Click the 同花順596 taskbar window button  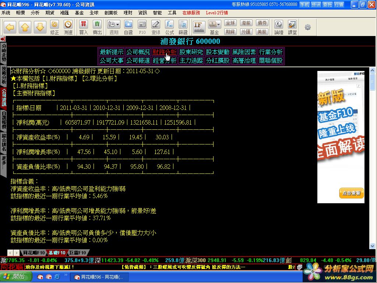tap(99, 277)
